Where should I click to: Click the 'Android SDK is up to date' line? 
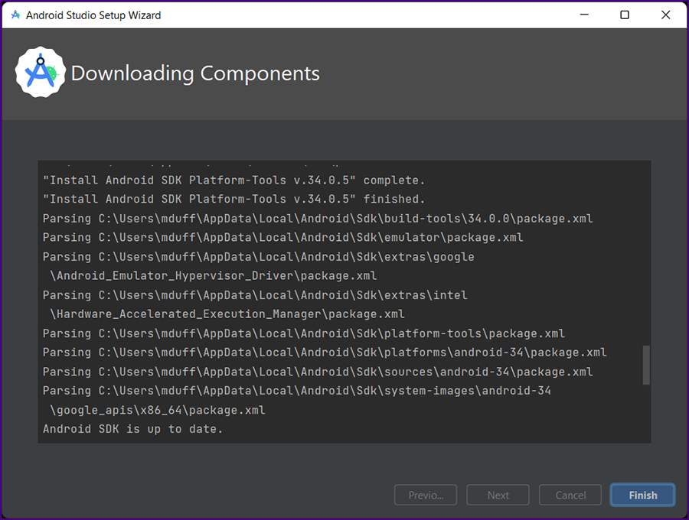tap(132, 429)
